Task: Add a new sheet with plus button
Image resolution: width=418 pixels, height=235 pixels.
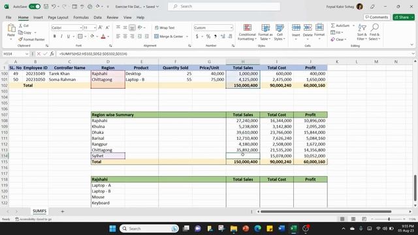Action: [x=63, y=211]
